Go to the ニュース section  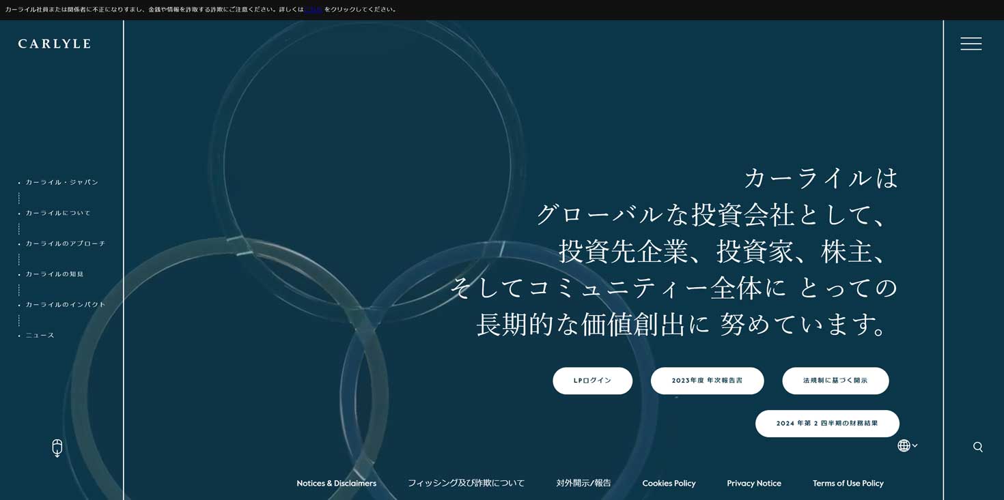pyautogui.click(x=40, y=335)
